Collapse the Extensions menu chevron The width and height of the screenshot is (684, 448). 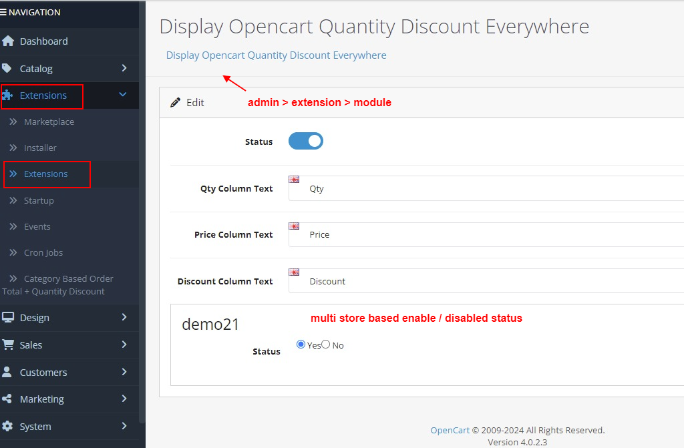[x=123, y=94]
